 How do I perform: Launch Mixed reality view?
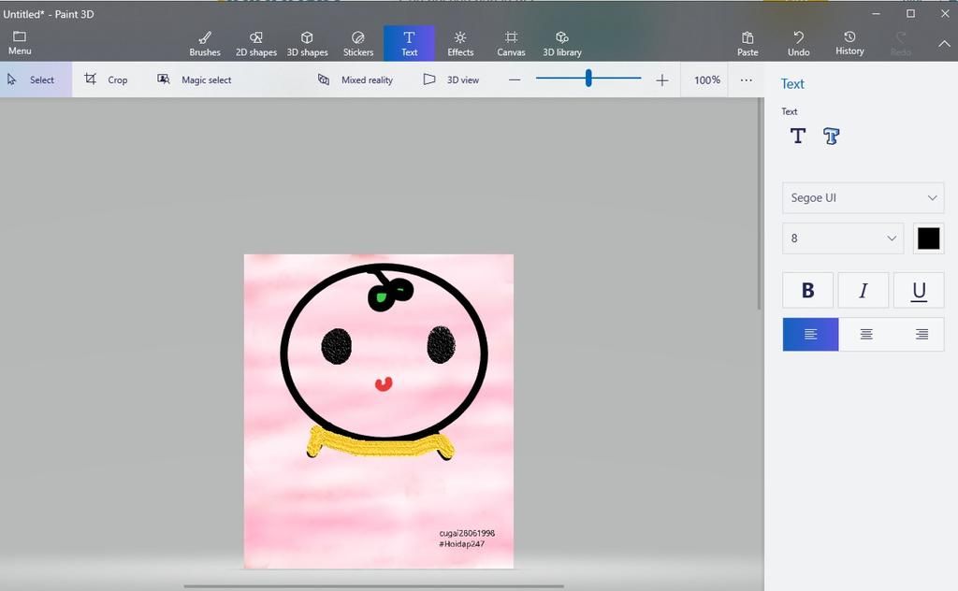355,79
